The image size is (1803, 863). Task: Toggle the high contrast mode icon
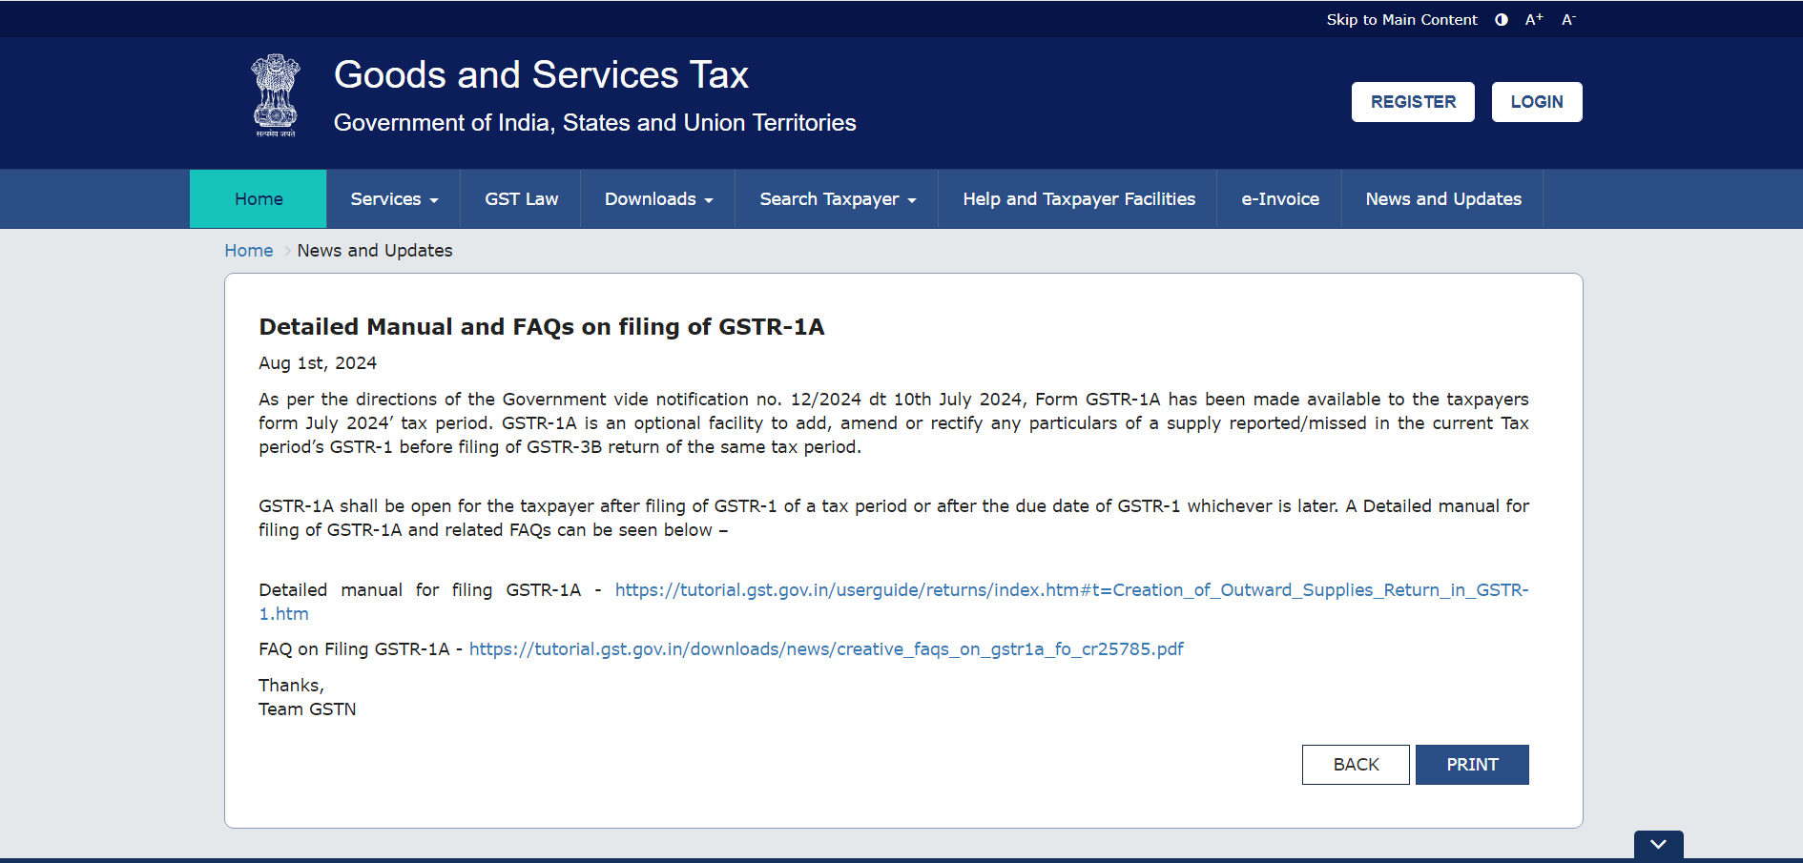coord(1501,19)
